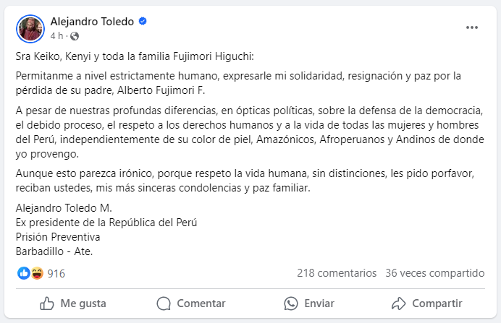Click the Haha reaction emoji icon
The image size is (501, 323).
click(x=37, y=273)
